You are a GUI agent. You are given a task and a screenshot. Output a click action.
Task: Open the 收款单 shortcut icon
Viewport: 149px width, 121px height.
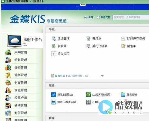coord(53,46)
